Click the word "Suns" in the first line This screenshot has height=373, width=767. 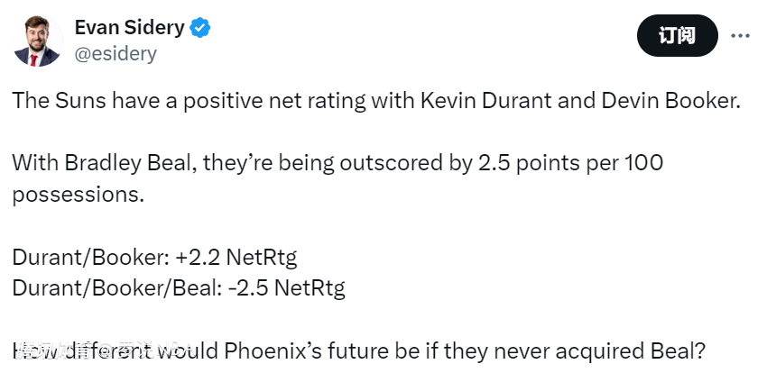(74, 100)
